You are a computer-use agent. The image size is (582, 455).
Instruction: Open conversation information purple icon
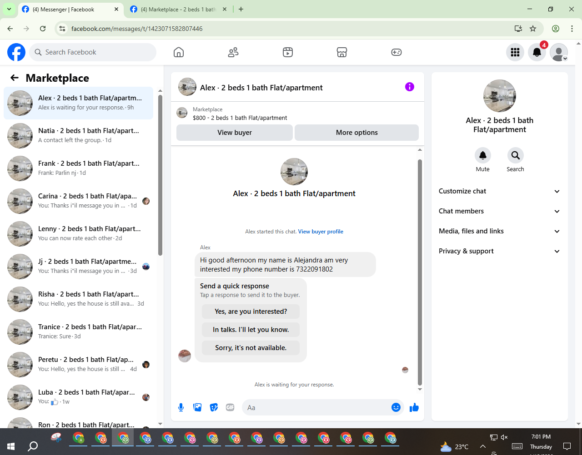click(x=410, y=87)
